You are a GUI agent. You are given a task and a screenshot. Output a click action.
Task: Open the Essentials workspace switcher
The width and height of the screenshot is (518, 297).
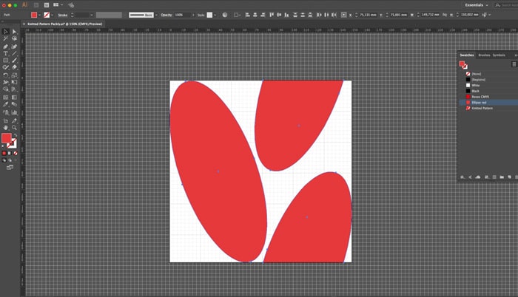click(477, 5)
